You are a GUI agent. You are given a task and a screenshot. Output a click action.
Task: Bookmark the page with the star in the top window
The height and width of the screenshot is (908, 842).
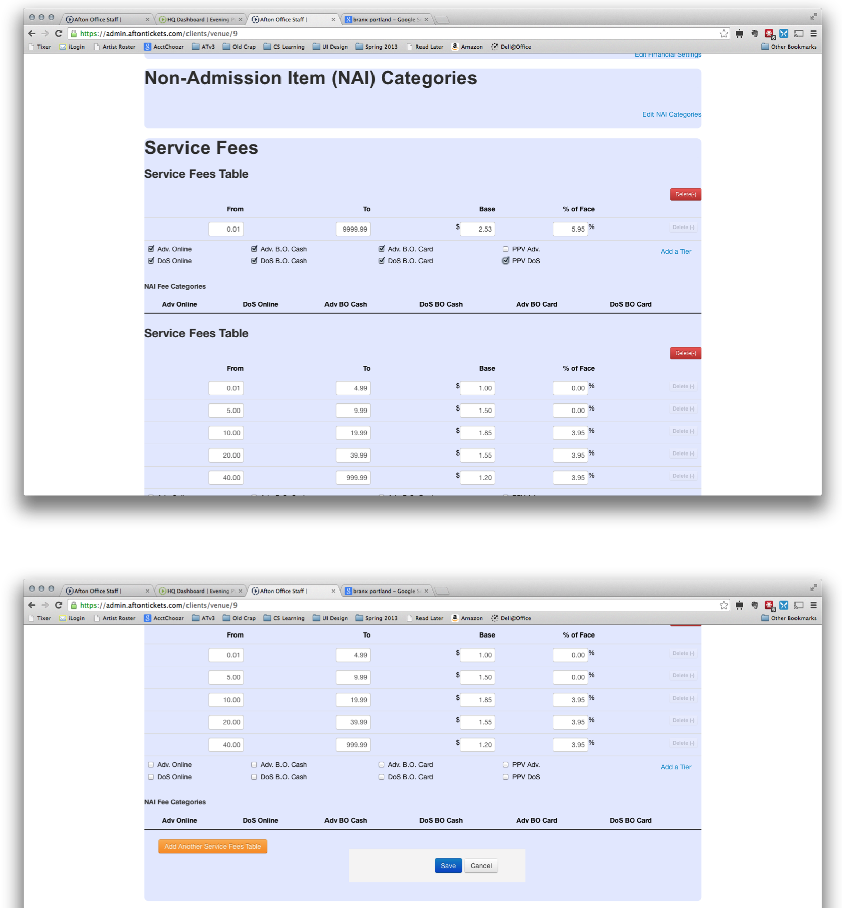(x=724, y=33)
